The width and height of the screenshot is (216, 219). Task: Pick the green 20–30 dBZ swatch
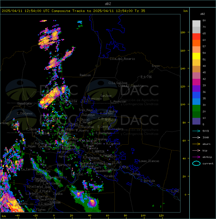pos(196,108)
